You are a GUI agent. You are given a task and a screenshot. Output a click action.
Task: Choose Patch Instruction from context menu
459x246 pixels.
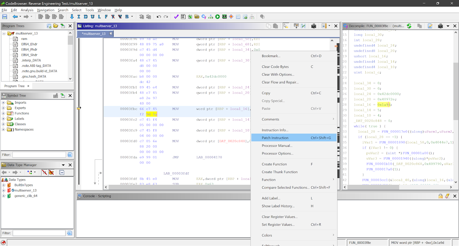click(x=294, y=138)
